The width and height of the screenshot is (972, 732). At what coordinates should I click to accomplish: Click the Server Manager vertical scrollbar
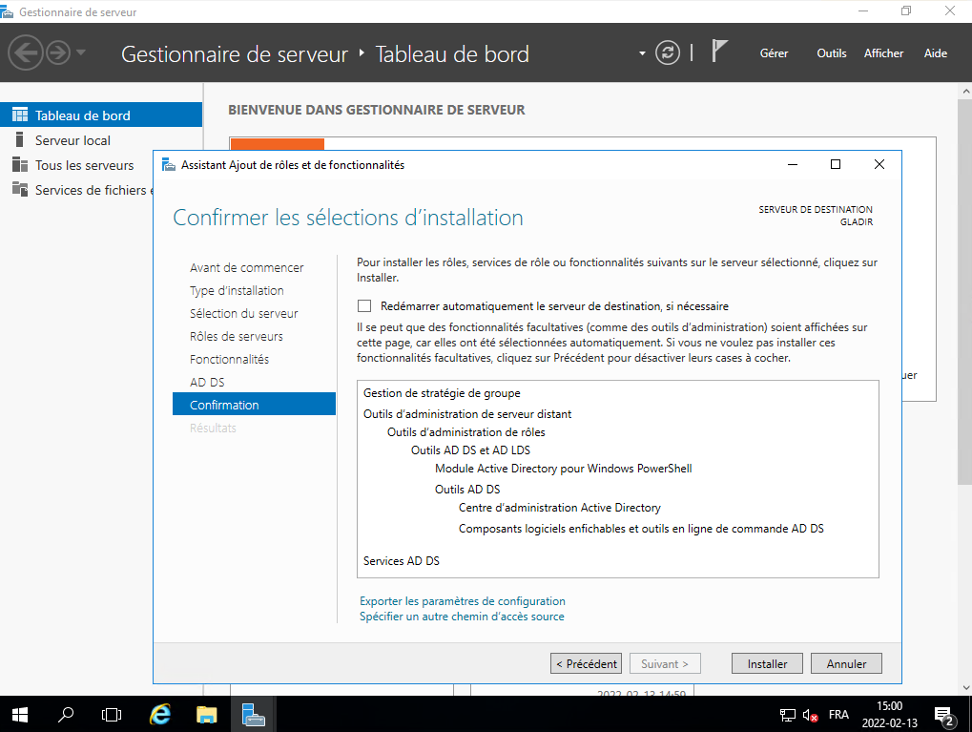(965, 292)
